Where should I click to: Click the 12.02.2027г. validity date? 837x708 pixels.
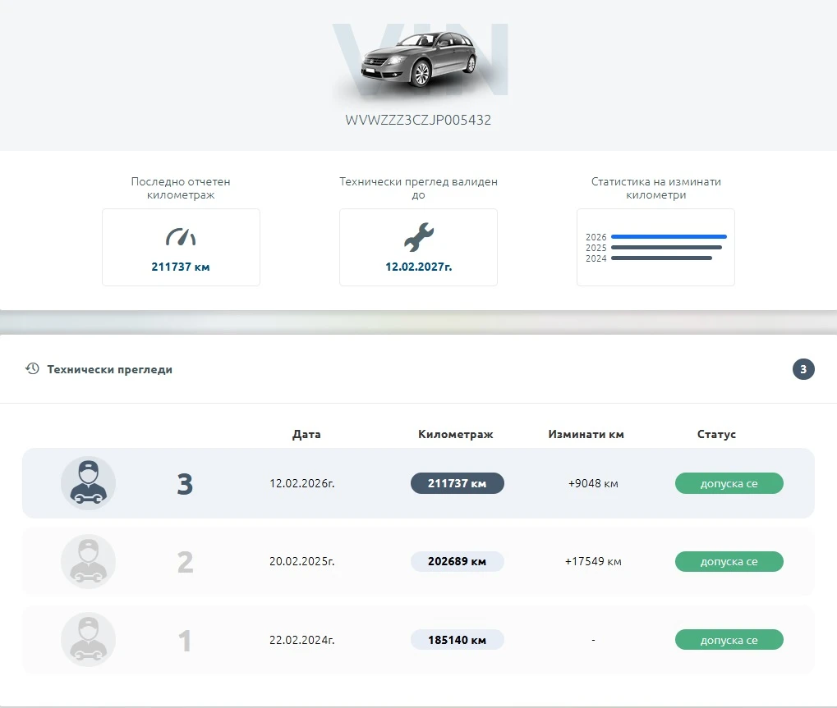click(x=418, y=267)
